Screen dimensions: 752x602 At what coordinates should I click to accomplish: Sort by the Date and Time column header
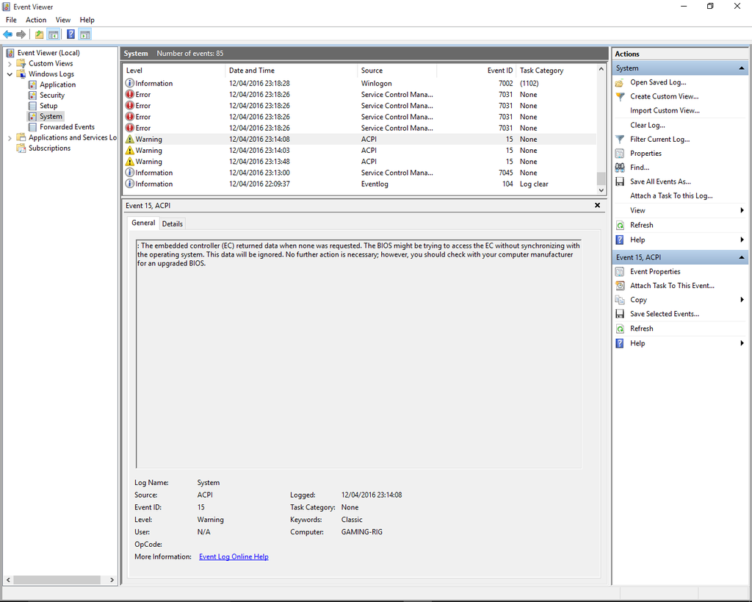coord(292,71)
